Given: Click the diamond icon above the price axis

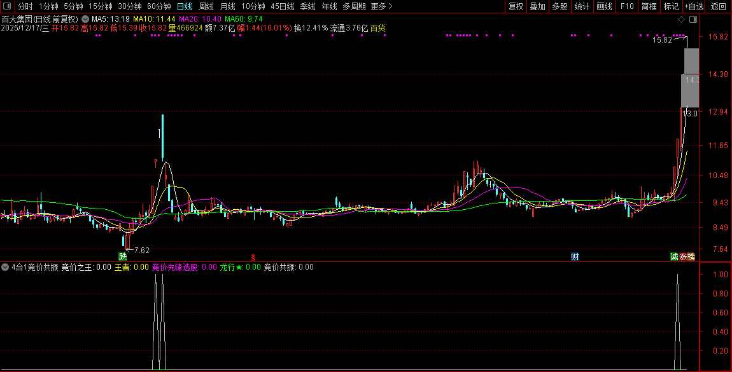Looking at the screenshot, I should click(x=682, y=20).
